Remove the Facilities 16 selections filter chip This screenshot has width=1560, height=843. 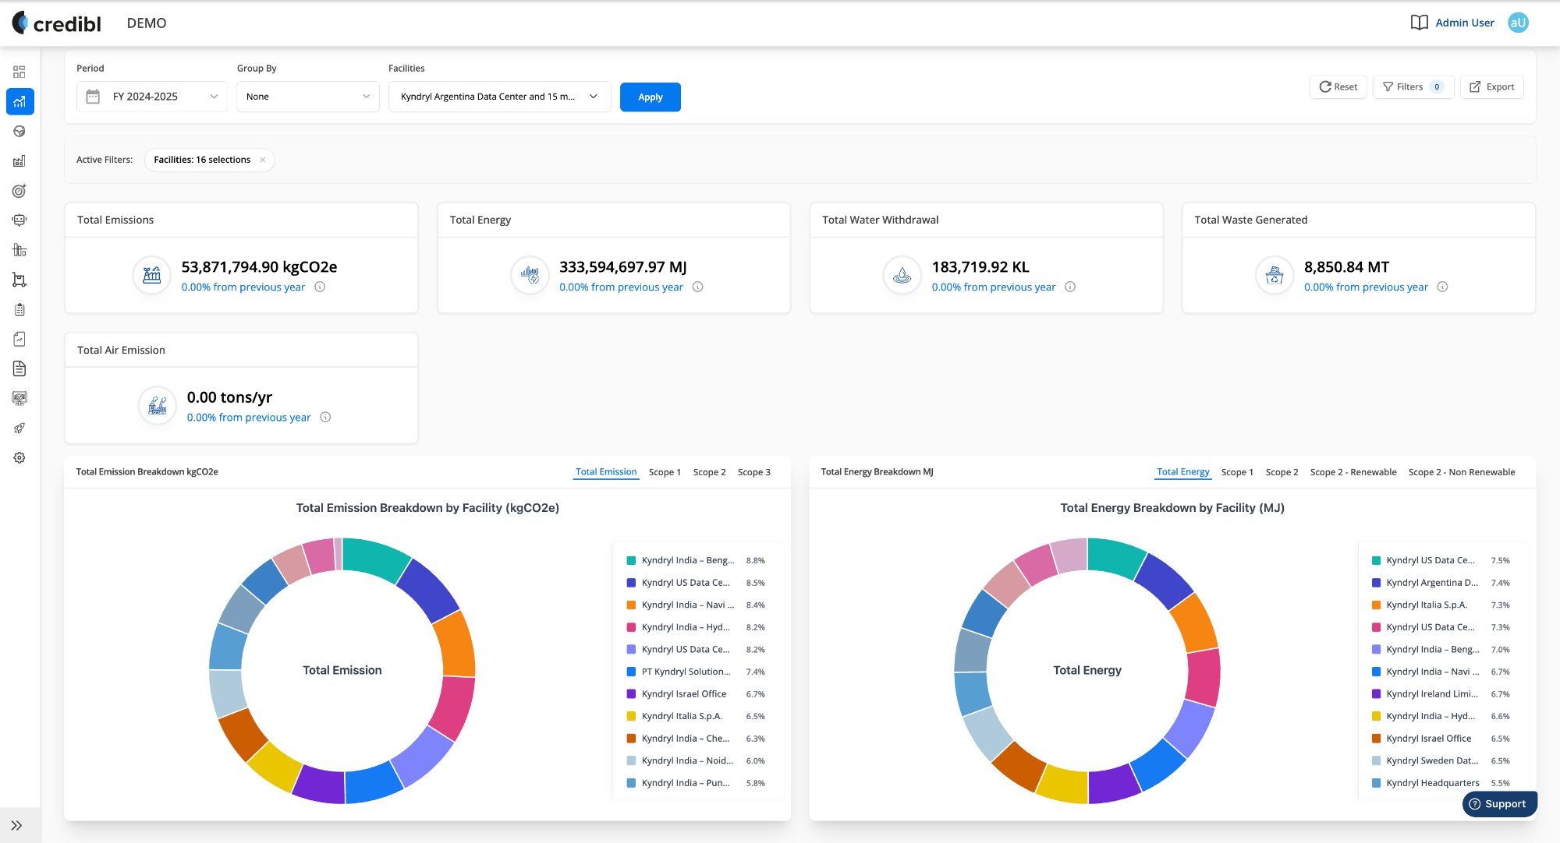pyautogui.click(x=263, y=160)
